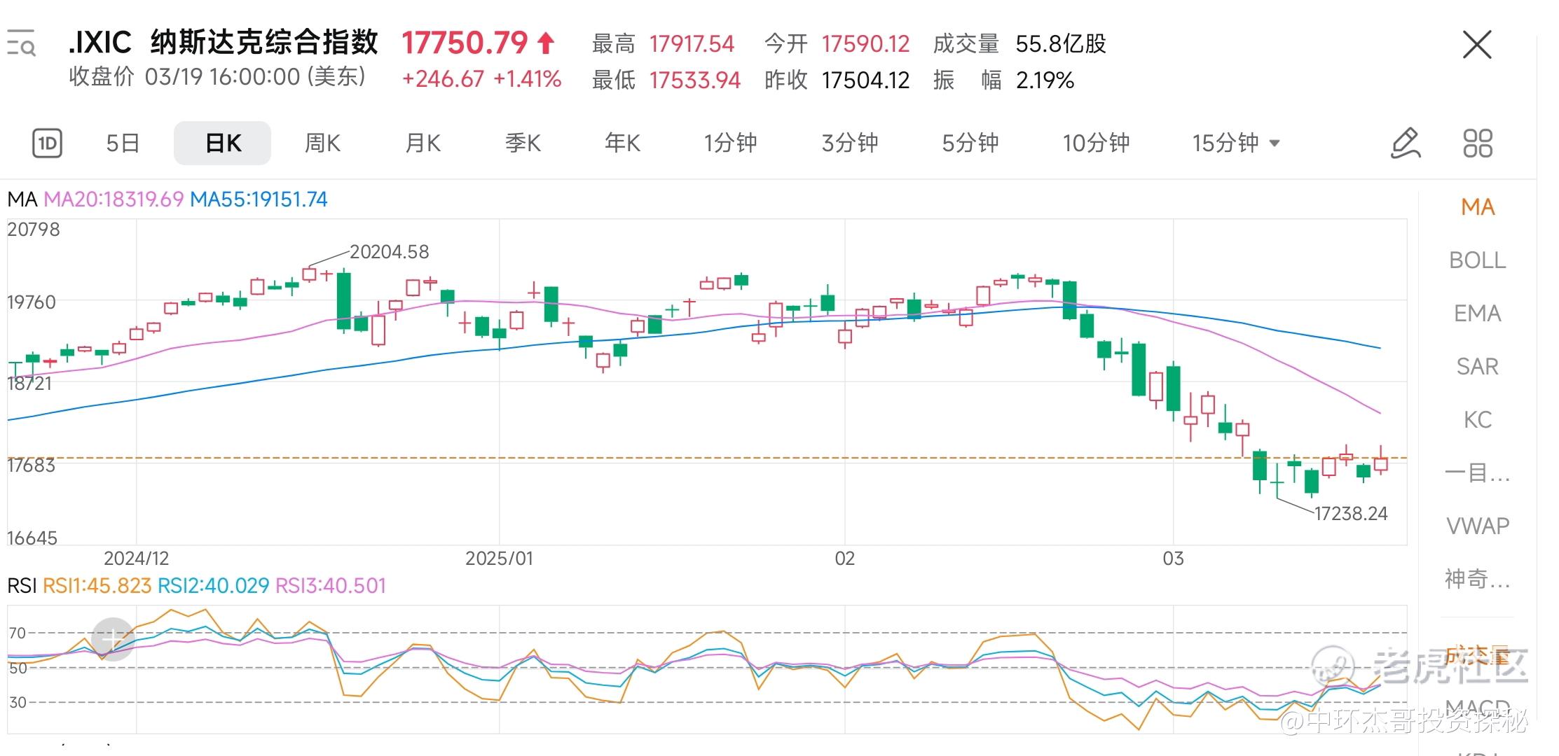Open the four-square layout grid icon

click(x=1478, y=143)
